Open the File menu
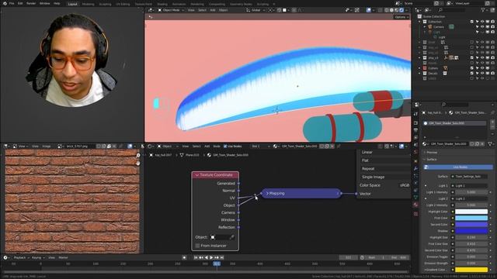This screenshot has height=279, width=497. (12, 3)
